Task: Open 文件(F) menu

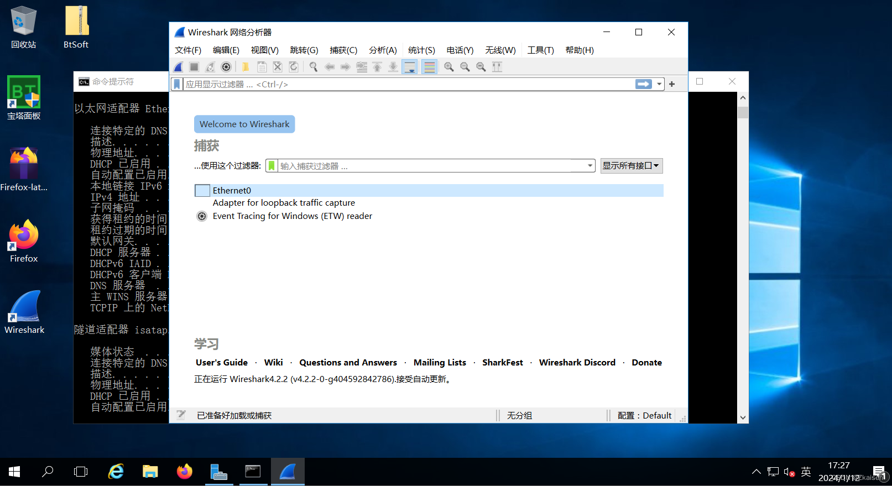Action: [188, 50]
